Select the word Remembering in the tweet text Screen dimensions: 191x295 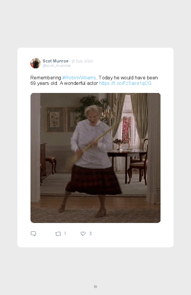coord(46,78)
